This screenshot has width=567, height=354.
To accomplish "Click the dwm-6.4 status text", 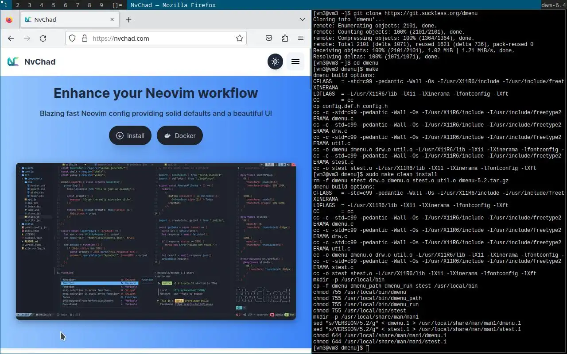I will click(554, 5).
